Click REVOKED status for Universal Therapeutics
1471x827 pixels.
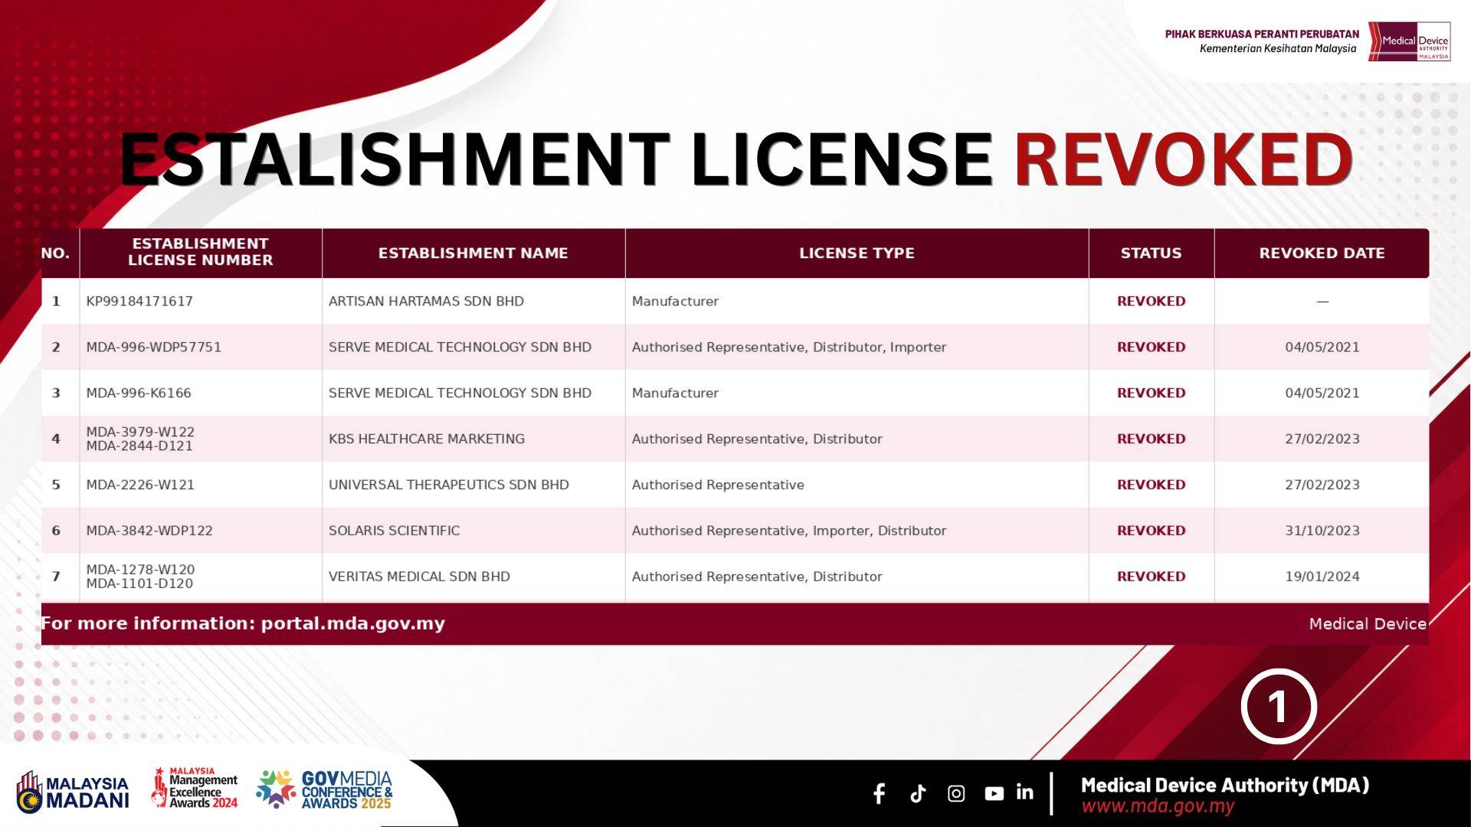(x=1151, y=485)
